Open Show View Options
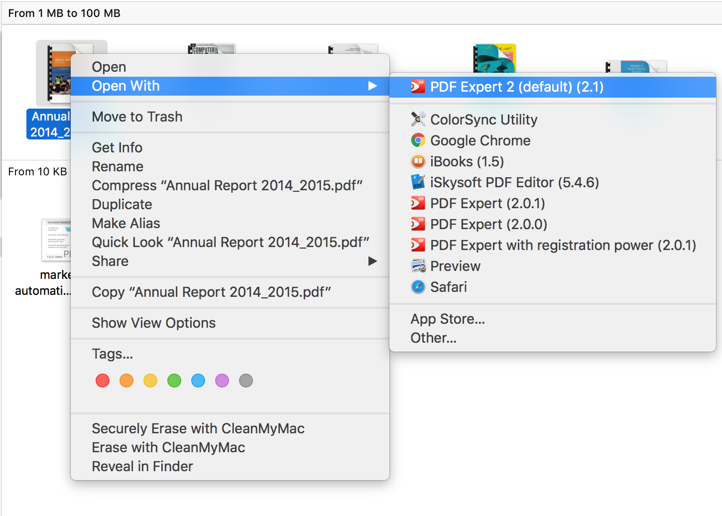The image size is (722, 516). [x=230, y=323]
